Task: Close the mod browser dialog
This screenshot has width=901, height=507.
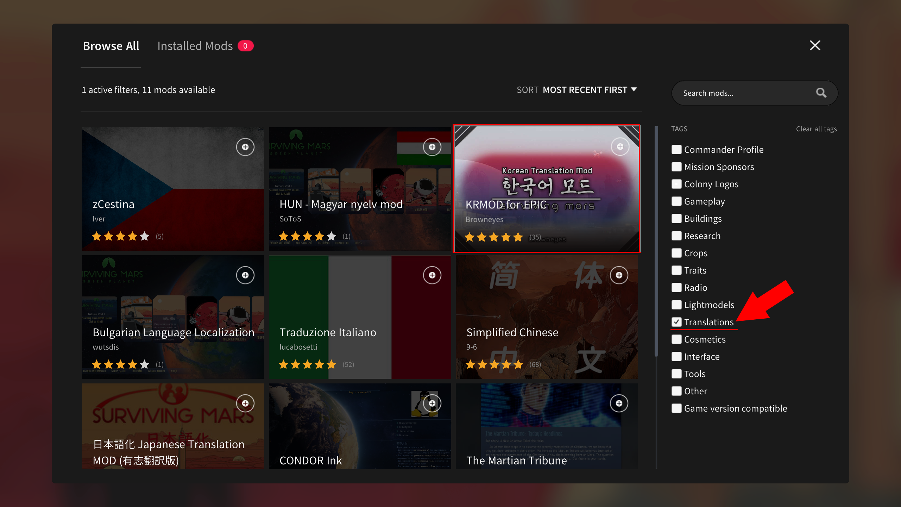Action: tap(815, 45)
